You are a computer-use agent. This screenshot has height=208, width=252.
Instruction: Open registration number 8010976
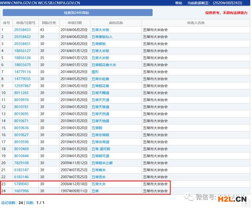coord(21,100)
